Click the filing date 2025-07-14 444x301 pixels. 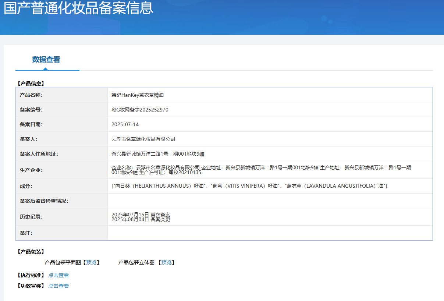pos(125,124)
